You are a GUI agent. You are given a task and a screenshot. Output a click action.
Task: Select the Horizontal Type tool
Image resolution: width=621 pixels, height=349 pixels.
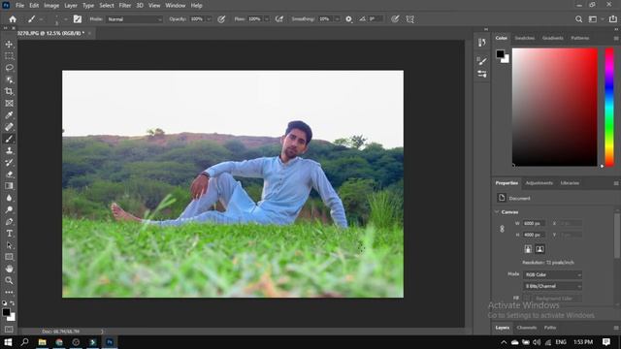pos(9,234)
